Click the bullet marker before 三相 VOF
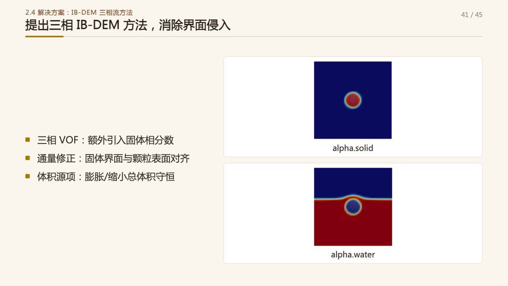The height and width of the screenshot is (286, 508). (27, 139)
